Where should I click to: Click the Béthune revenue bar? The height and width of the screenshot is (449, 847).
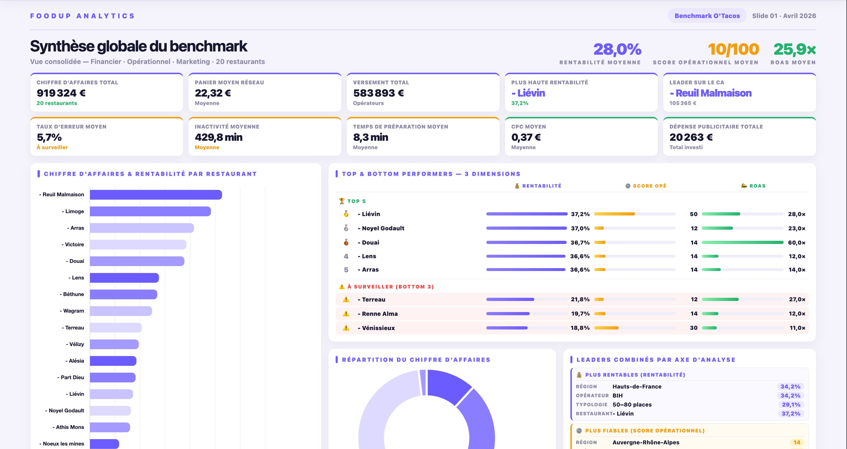[123, 294]
